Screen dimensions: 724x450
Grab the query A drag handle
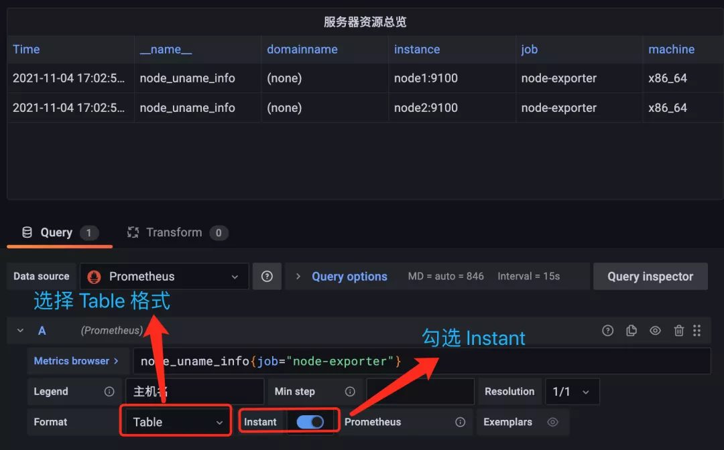[697, 331]
